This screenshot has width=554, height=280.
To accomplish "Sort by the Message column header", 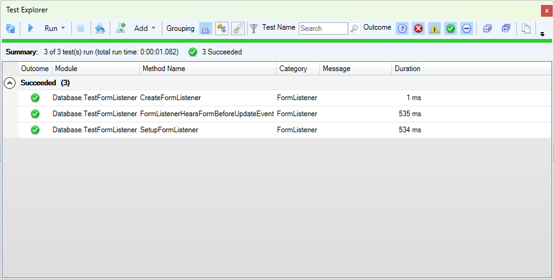I will click(x=356, y=69).
